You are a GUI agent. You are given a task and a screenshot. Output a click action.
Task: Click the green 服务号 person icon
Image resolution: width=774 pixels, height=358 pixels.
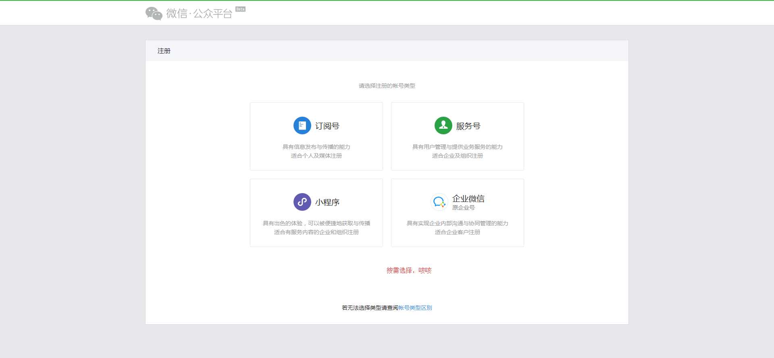(x=443, y=126)
